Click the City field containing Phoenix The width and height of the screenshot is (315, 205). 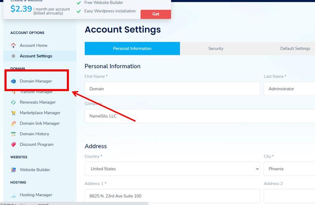289,169
